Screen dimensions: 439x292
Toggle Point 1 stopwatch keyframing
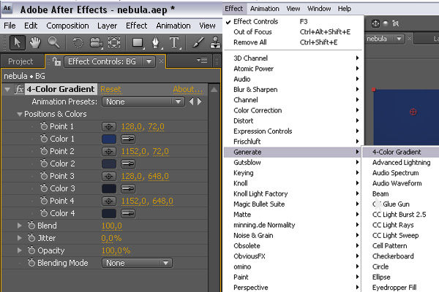coord(44,126)
